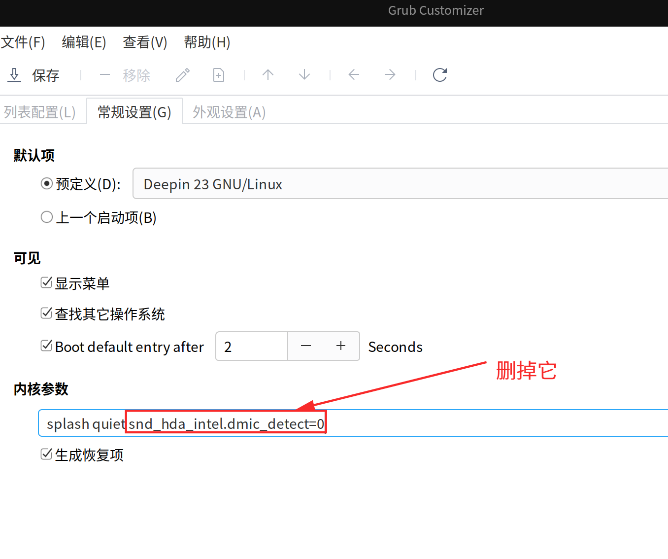Screen dimensions: 668x559
Task: Toggle the 显示菜单 checkbox
Action: 47,283
